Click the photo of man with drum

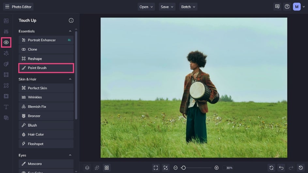click(194, 88)
